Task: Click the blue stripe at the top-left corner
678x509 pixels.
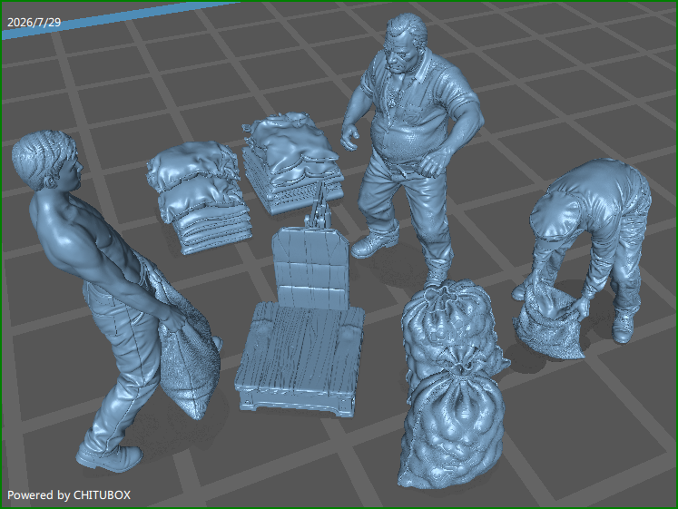Action: [x=117, y=19]
